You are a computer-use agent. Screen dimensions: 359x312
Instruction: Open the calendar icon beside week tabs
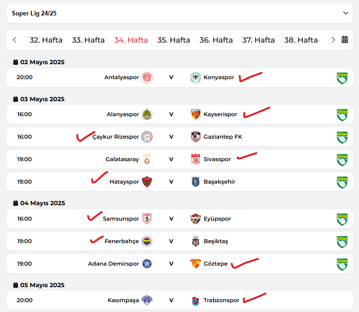click(x=344, y=40)
